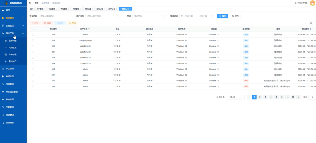Click the orange 导出 export button

[72, 23]
